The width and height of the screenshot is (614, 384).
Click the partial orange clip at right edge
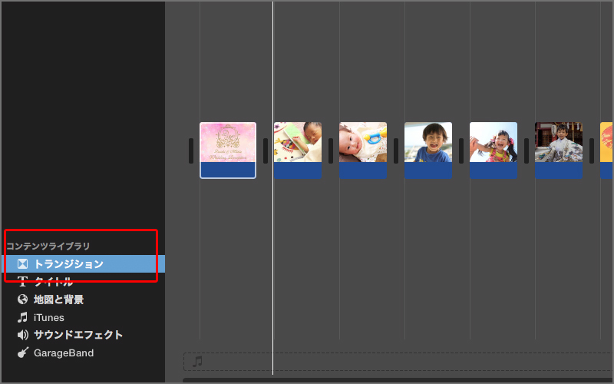pos(606,142)
